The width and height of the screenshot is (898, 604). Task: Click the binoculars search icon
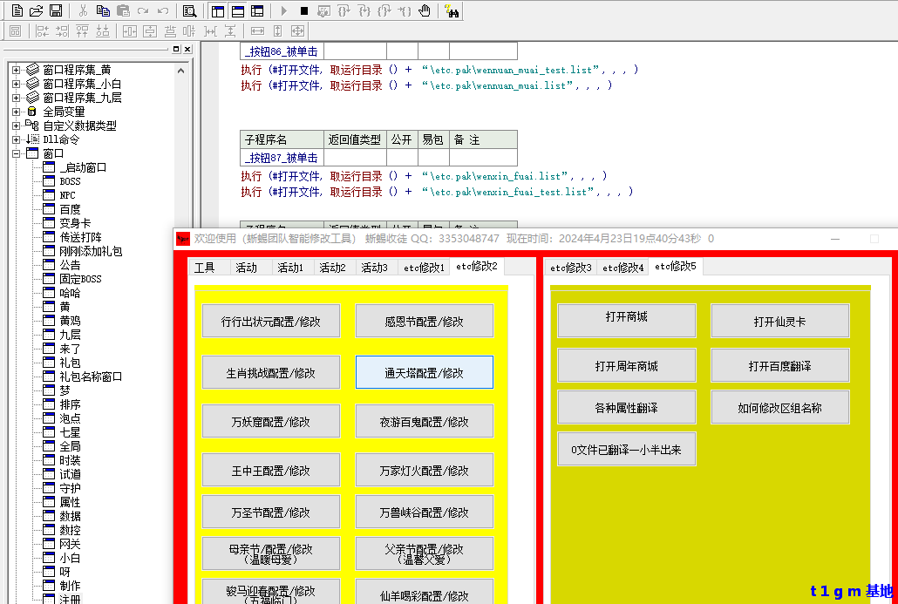click(452, 11)
